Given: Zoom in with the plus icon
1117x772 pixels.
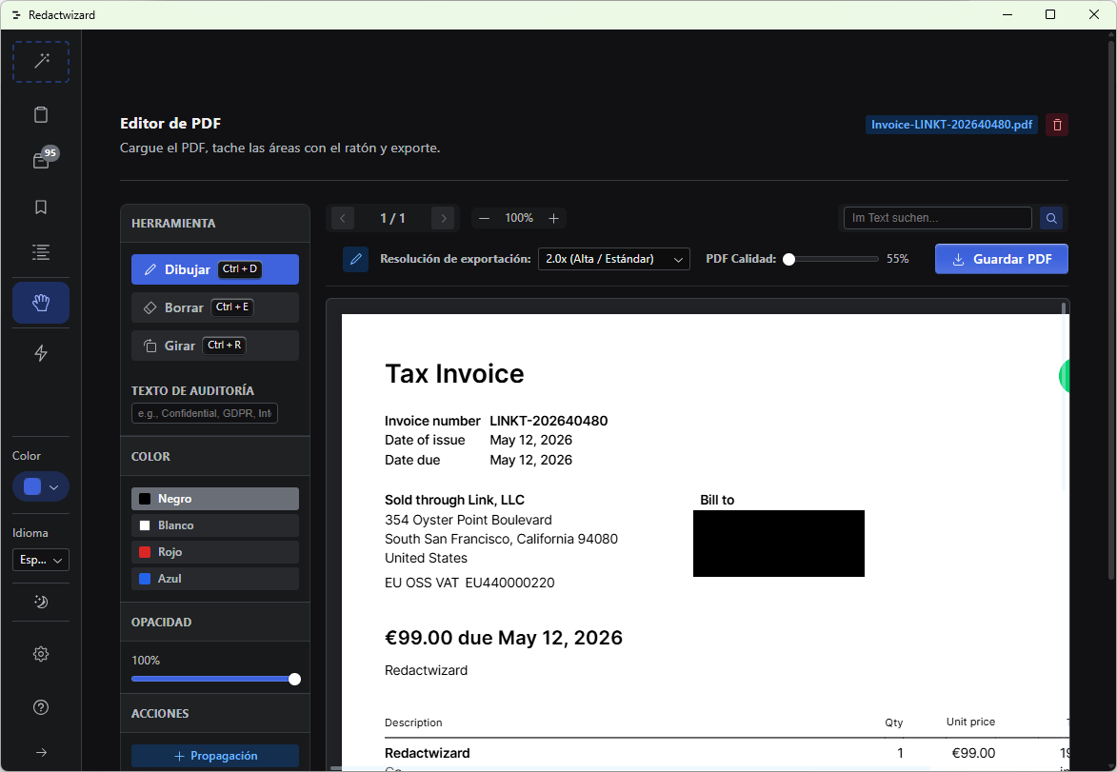Looking at the screenshot, I should coord(553,218).
